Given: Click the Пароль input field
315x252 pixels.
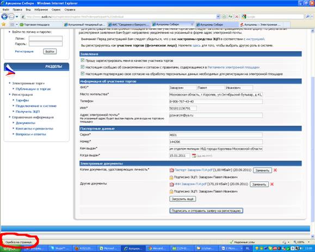Looking at the screenshot, I should click(46, 44).
